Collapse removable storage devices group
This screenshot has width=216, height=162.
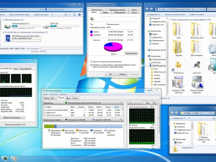point(3,32)
